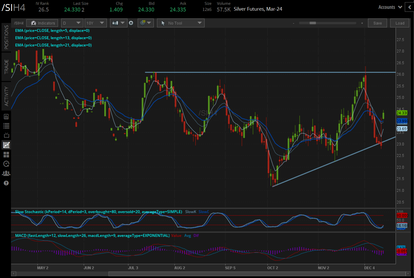The width and height of the screenshot is (414, 278).
Task: Open the candlestick chart type dropdown
Action: pos(119,23)
